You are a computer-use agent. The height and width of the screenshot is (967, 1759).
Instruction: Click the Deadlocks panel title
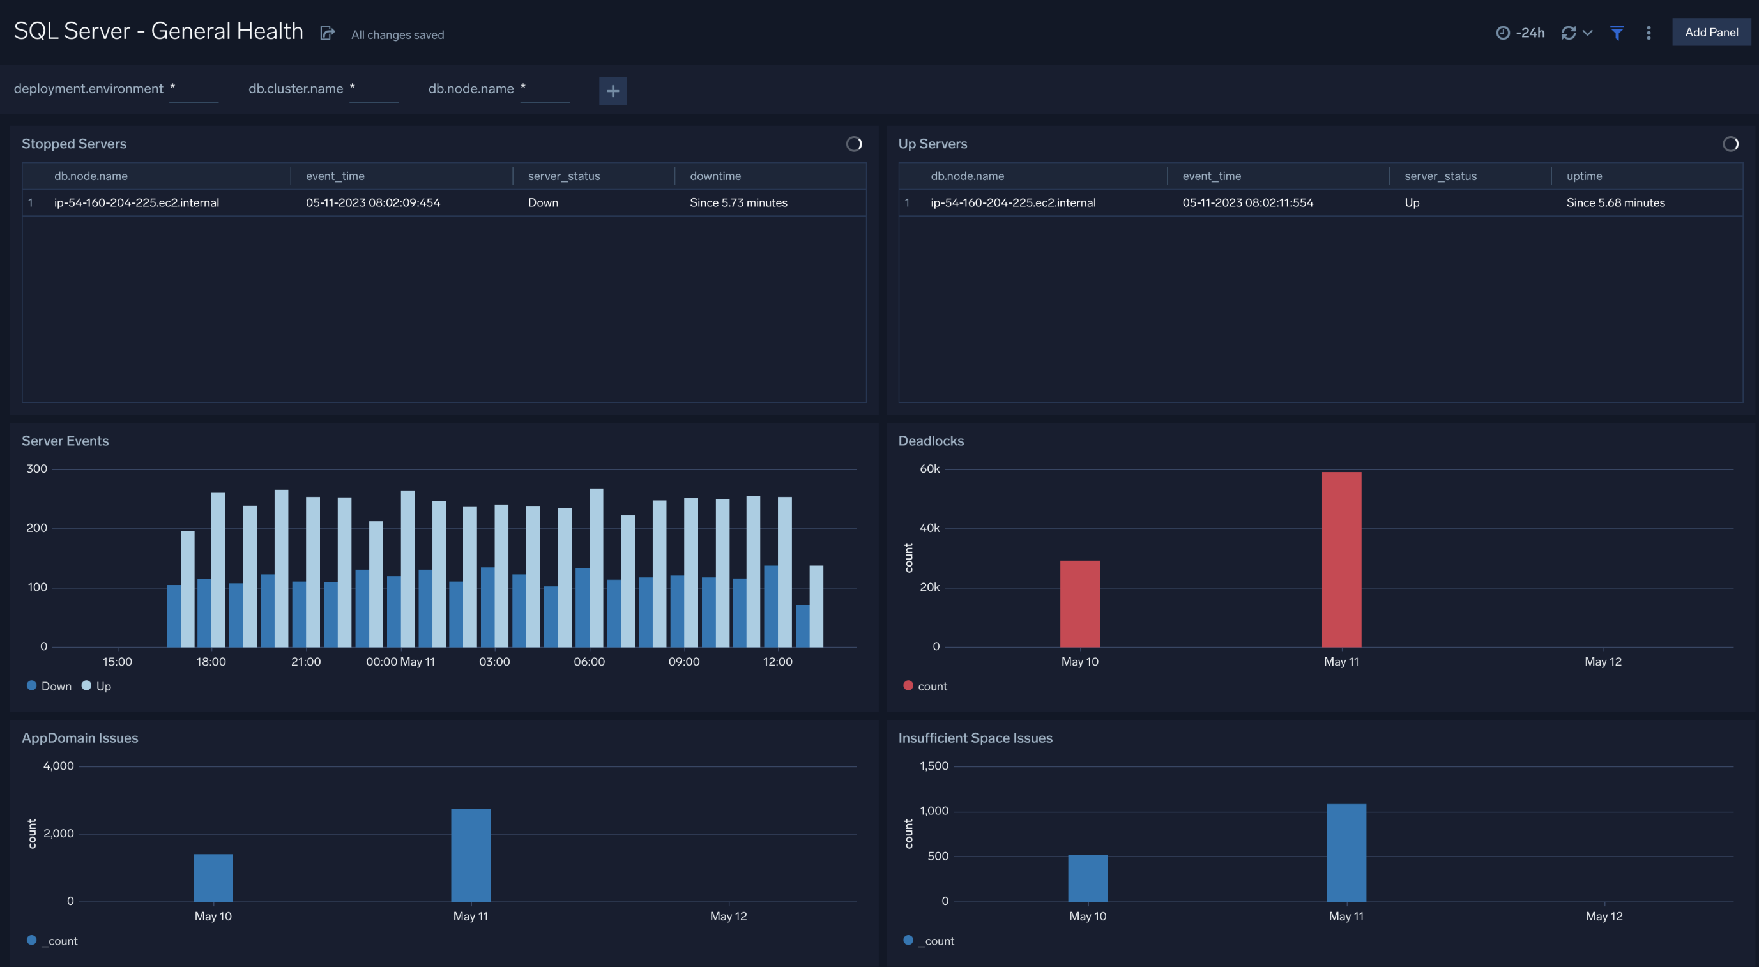[x=931, y=441]
